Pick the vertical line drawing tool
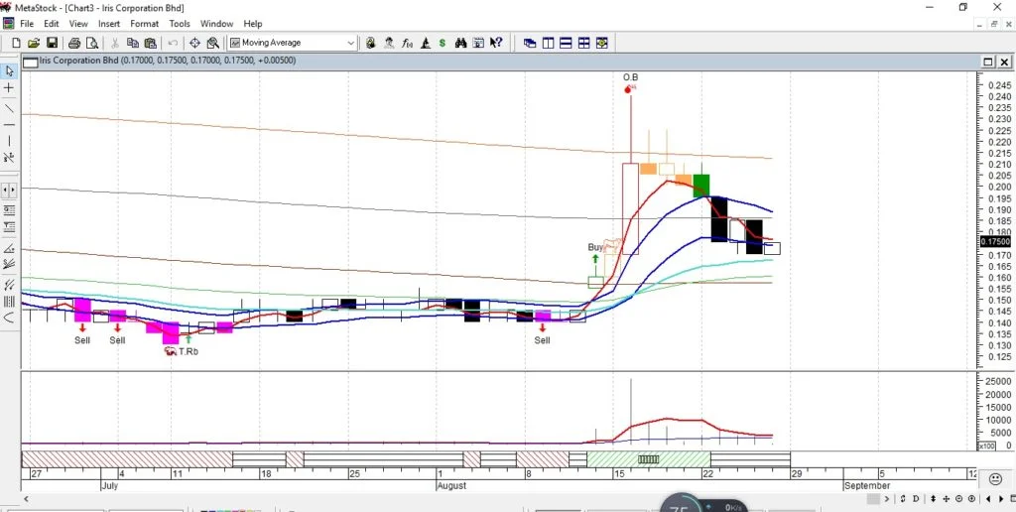This screenshot has width=1016, height=512. click(x=9, y=141)
